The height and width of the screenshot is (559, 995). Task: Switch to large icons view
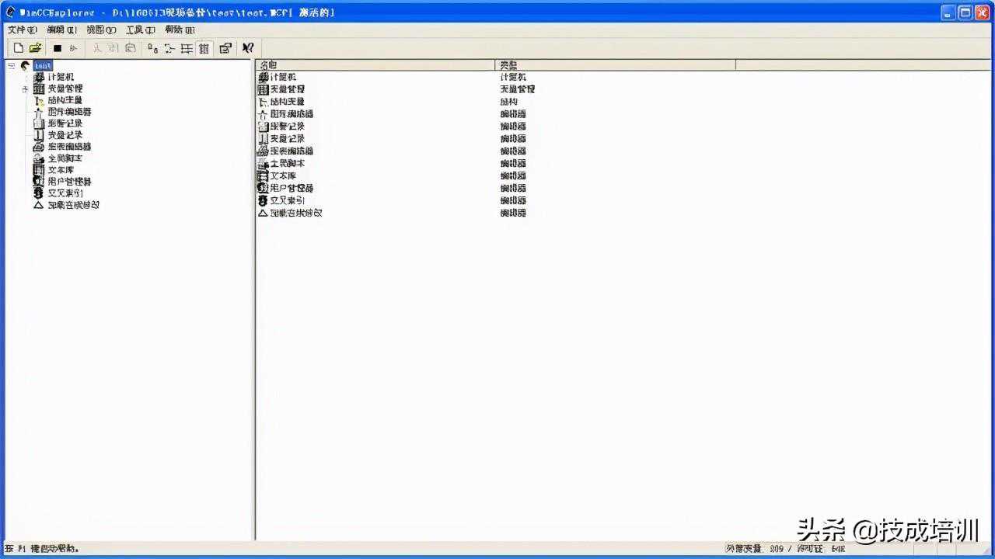[x=152, y=48]
